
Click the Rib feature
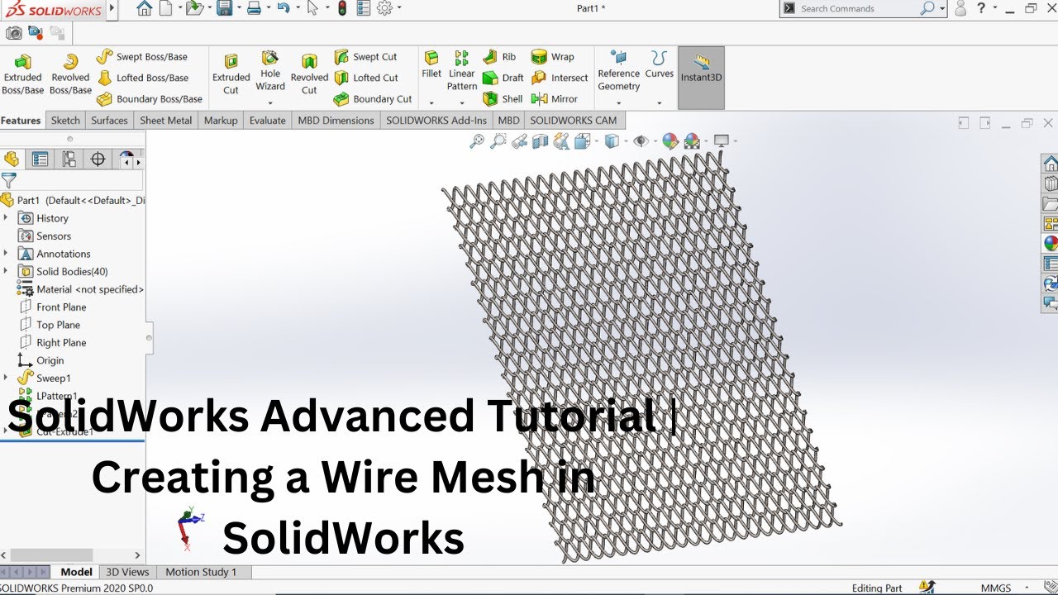[499, 57]
